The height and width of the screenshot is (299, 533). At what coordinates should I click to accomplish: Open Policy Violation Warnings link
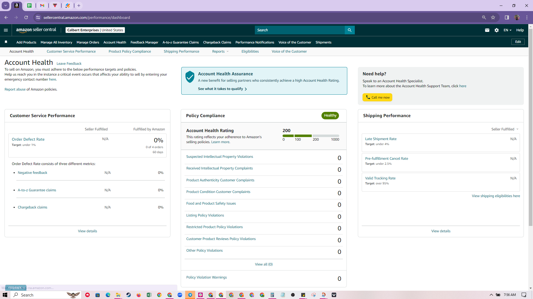coord(207,277)
